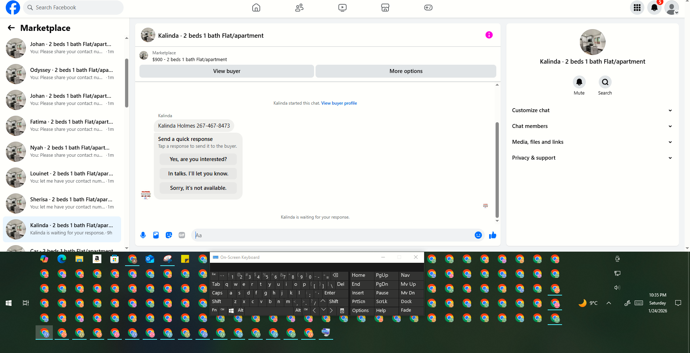Viewport: 690px width, 353px height.
Task: Open Fatima's chat in list
Action: click(x=62, y=125)
